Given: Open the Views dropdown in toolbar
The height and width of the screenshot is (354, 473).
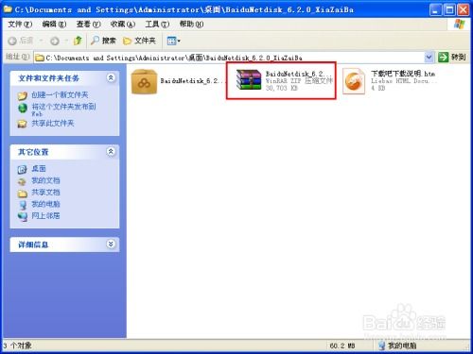Looking at the screenshot, I should (173, 41).
